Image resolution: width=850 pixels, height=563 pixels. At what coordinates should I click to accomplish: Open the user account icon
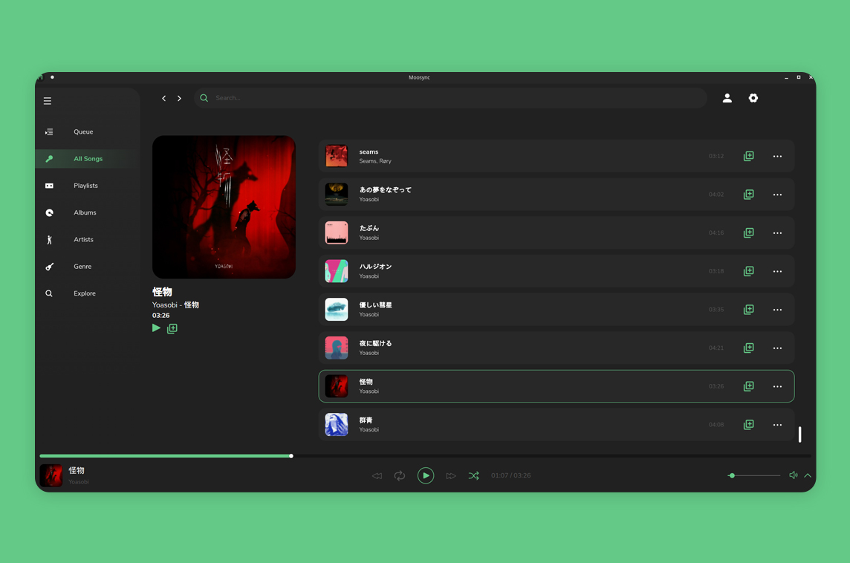point(727,98)
